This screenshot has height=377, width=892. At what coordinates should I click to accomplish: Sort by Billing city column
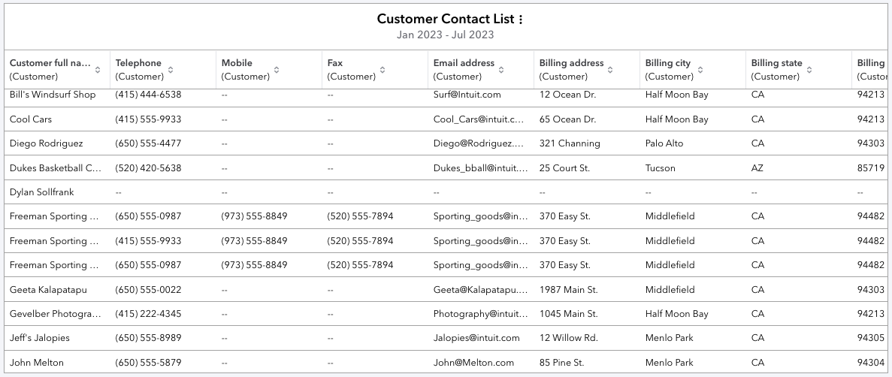coord(700,70)
